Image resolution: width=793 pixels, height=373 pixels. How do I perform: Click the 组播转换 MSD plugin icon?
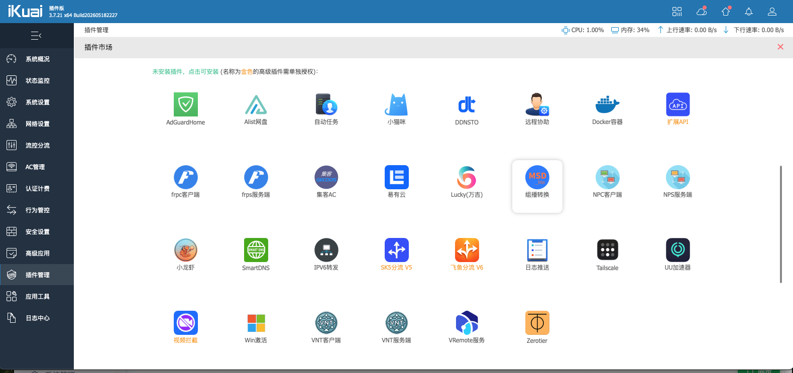[x=537, y=177]
